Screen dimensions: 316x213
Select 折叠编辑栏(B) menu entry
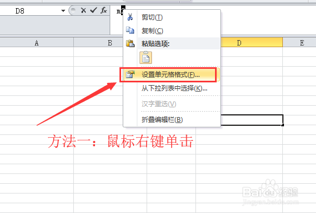click(172, 120)
